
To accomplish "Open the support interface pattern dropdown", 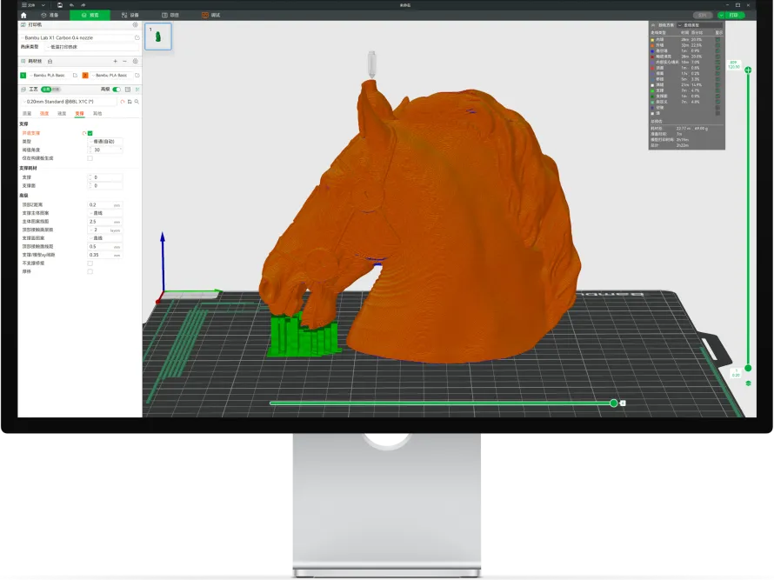I will [105, 238].
